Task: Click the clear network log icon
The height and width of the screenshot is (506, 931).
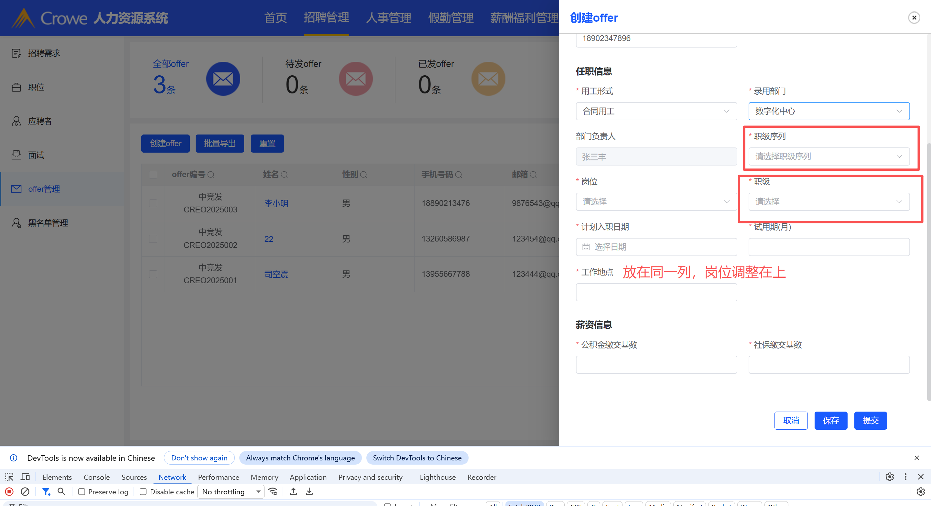Action: [x=25, y=491]
